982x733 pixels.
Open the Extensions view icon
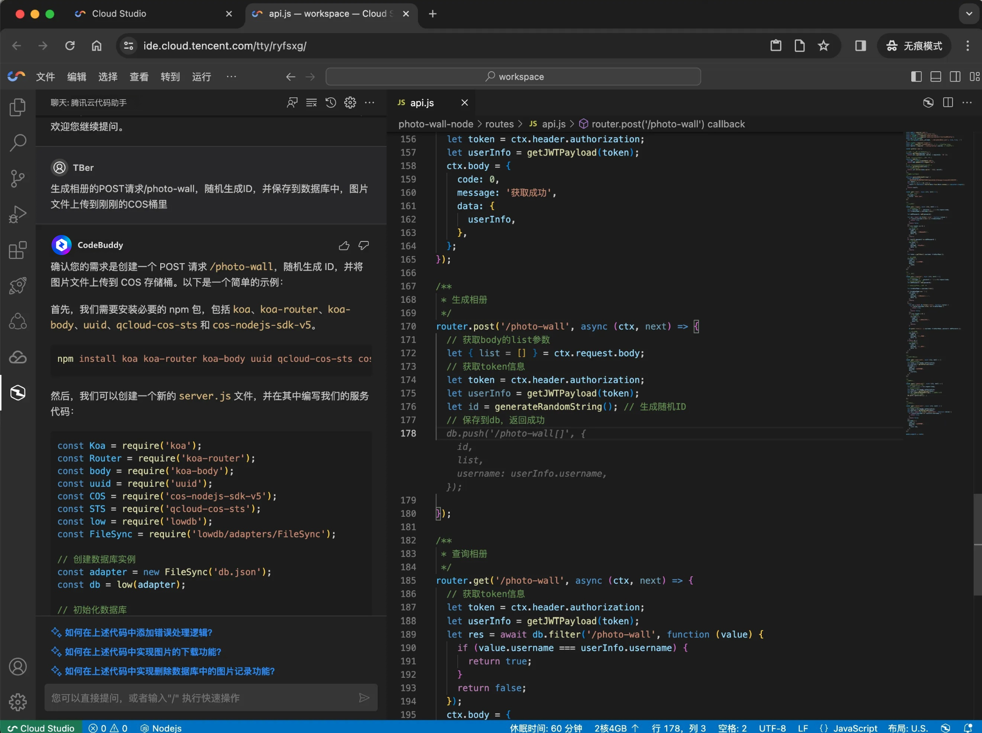(x=18, y=250)
